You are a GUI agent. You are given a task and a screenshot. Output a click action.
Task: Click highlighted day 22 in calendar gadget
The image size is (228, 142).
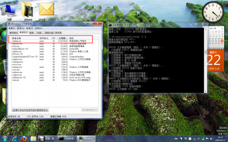click(x=222, y=41)
